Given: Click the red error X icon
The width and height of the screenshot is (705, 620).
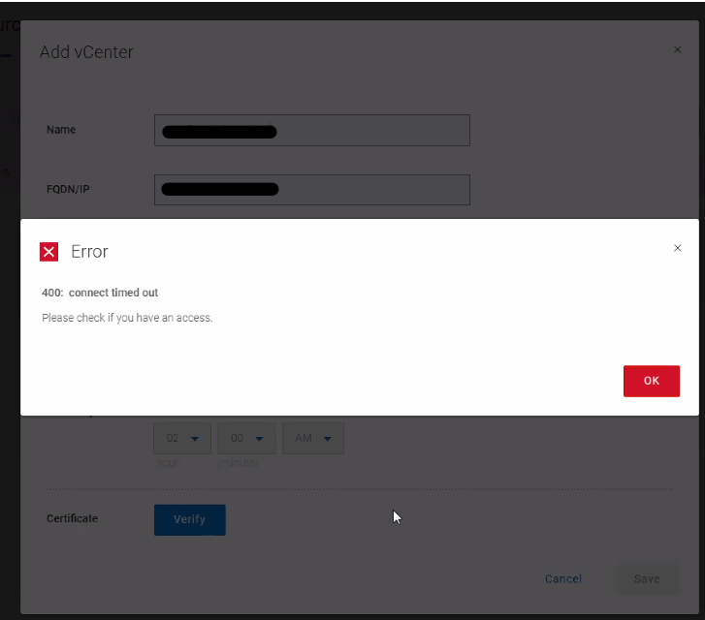Looking at the screenshot, I should [x=49, y=252].
